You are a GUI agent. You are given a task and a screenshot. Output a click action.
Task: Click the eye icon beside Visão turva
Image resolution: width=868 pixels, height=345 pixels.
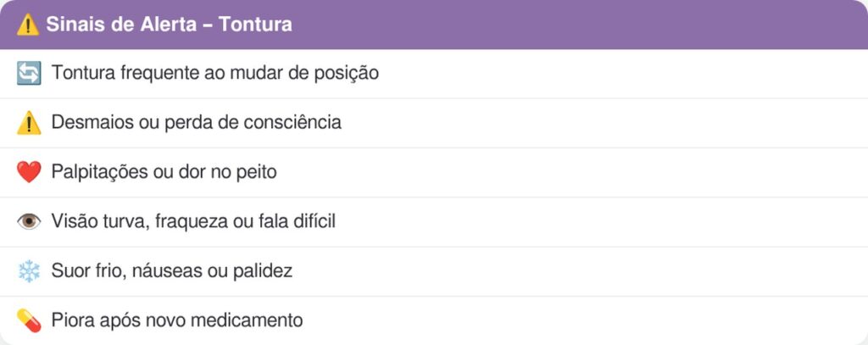click(29, 222)
